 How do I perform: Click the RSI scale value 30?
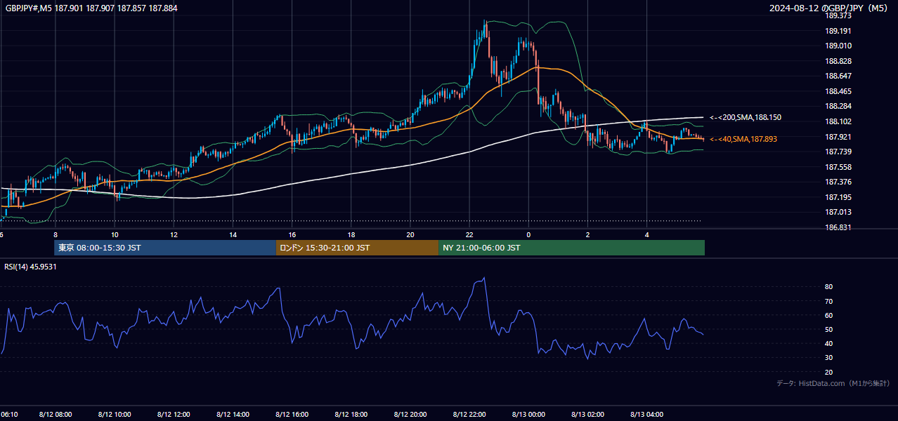[x=829, y=358]
